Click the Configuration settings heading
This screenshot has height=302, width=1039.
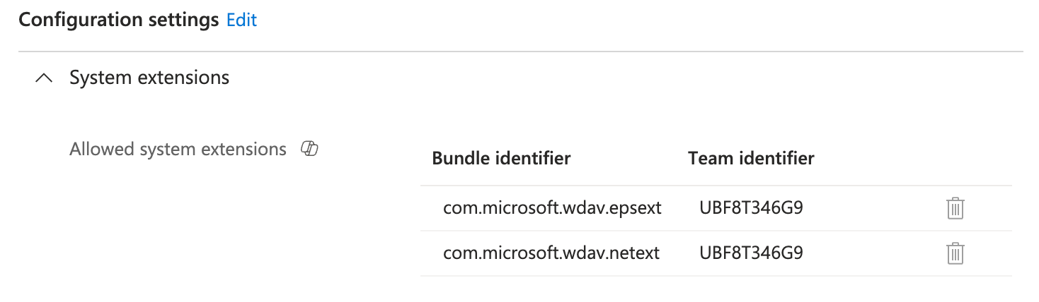(x=119, y=20)
